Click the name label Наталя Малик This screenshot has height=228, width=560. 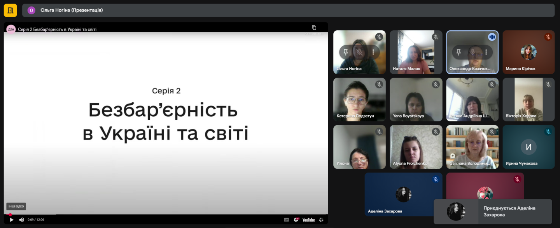pyautogui.click(x=406, y=69)
